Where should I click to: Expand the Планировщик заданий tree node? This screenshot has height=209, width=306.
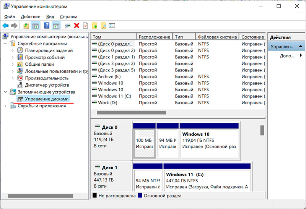tap(12, 50)
